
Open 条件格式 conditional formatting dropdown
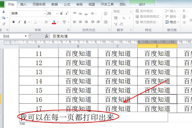pos(145,11)
